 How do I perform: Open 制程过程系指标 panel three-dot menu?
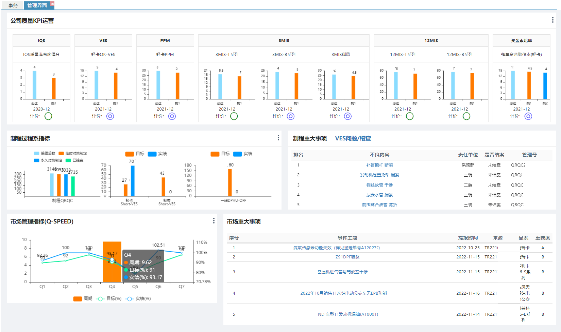point(278,138)
